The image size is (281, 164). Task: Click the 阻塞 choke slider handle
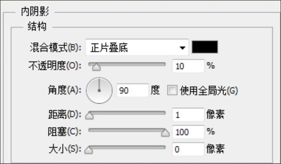point(165,132)
